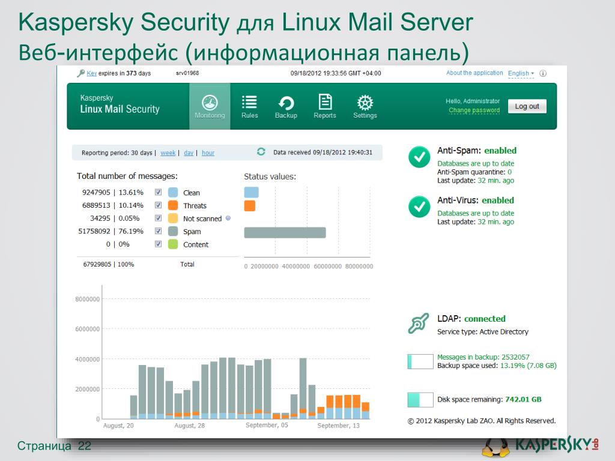Click Anti-Spam 'Databases are up to date'
This screenshot has width=615, height=461.
[x=476, y=163]
